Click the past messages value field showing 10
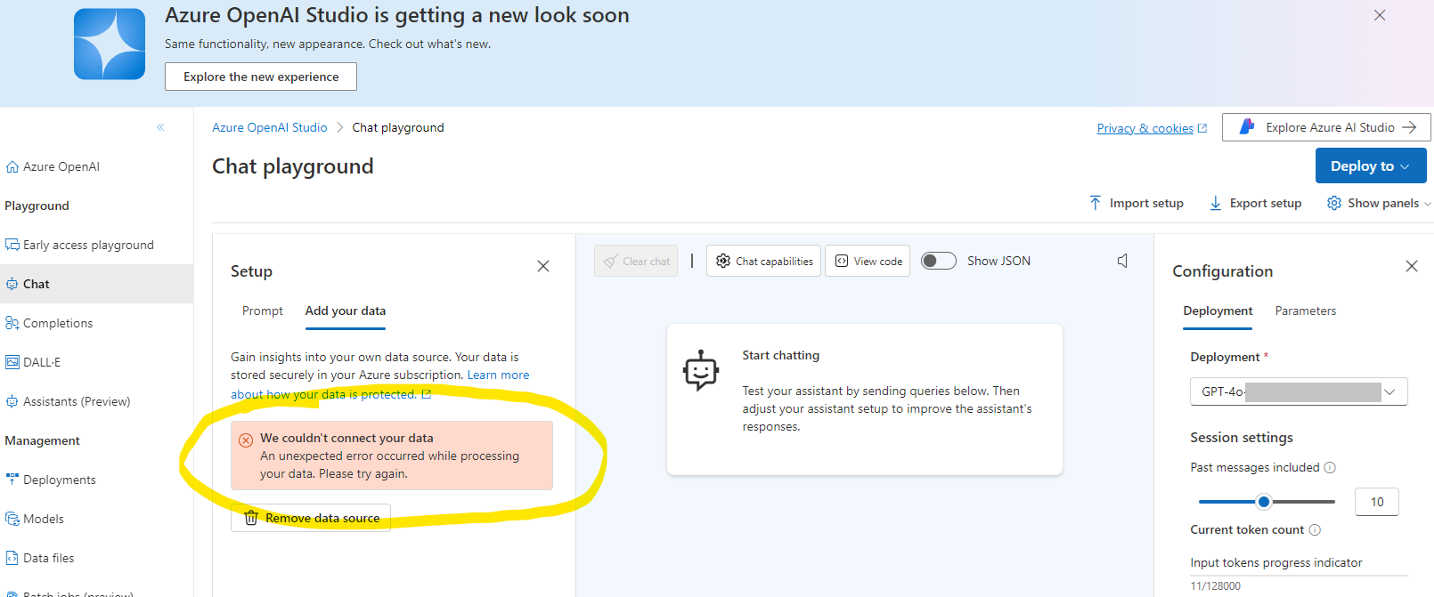Image resolution: width=1434 pixels, height=597 pixels. point(1377,502)
